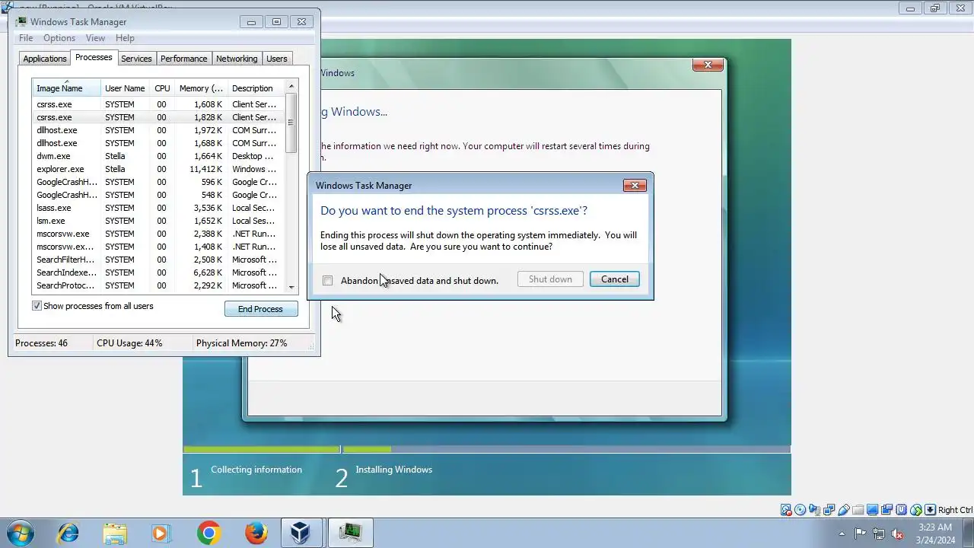Click the VirtualBox optical disc icon
The height and width of the screenshot is (548, 974).
coord(800,510)
